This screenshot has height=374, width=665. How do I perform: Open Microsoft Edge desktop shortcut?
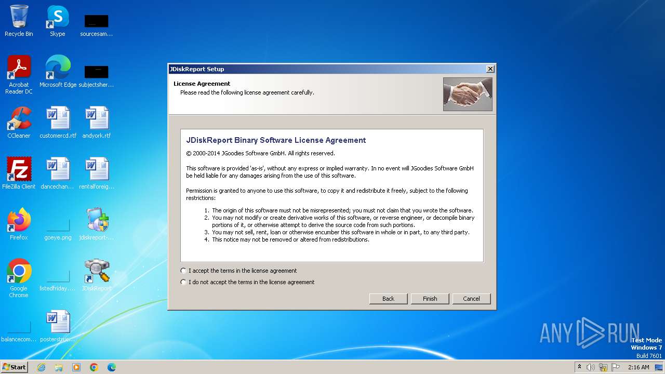click(58, 72)
